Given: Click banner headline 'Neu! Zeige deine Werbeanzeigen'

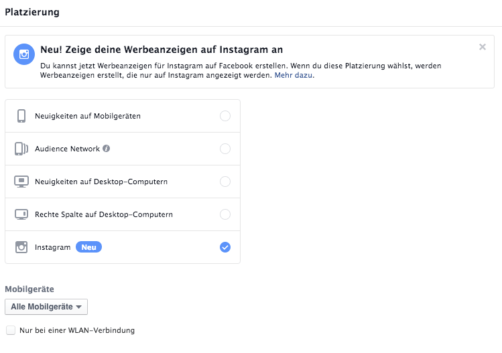Looking at the screenshot, I should pos(162,50).
